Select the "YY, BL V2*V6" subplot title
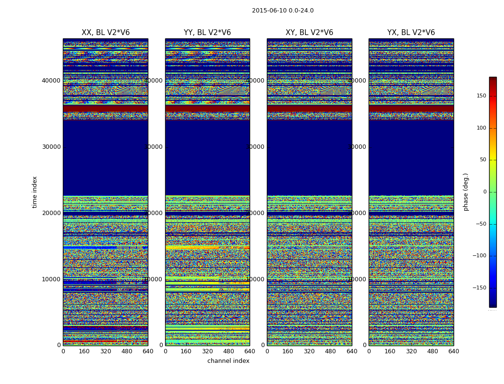 pyautogui.click(x=207, y=33)
